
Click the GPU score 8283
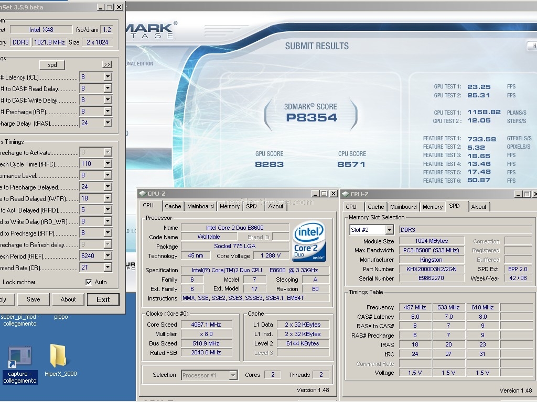(269, 164)
